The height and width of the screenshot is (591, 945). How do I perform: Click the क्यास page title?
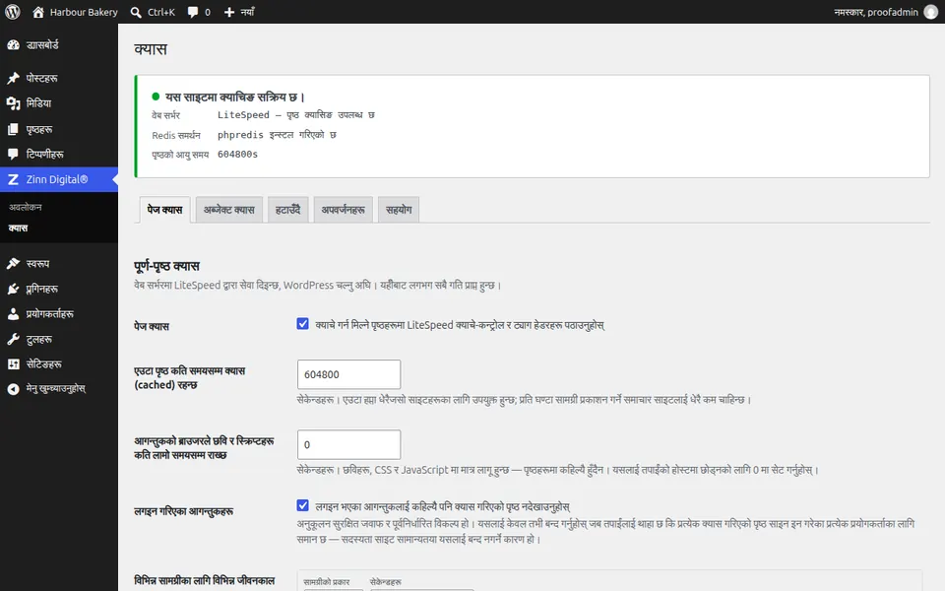click(151, 49)
